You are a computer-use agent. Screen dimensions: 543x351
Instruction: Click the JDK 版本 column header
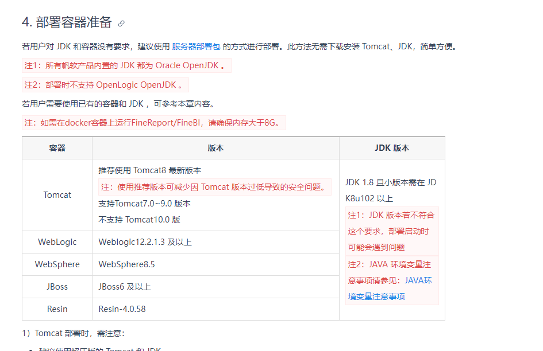pos(392,149)
